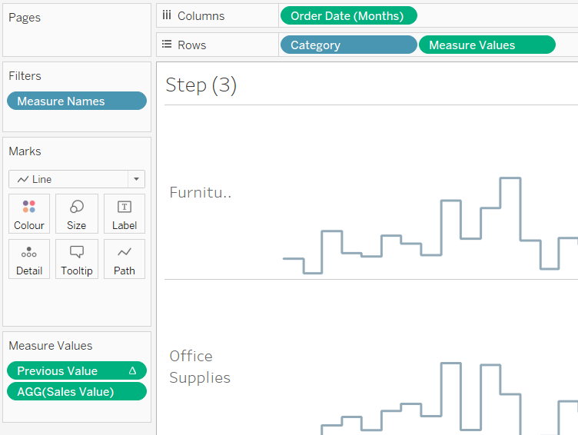This screenshot has height=435, width=578.
Task: Select the Order Date (Months) pill
Action: coord(348,15)
